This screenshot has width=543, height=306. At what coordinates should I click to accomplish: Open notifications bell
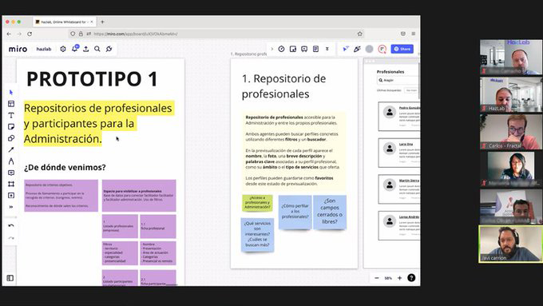(74, 49)
